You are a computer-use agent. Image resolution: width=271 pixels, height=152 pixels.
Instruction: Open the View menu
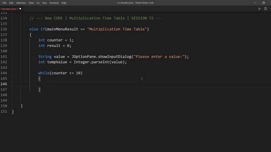tap(31, 3)
